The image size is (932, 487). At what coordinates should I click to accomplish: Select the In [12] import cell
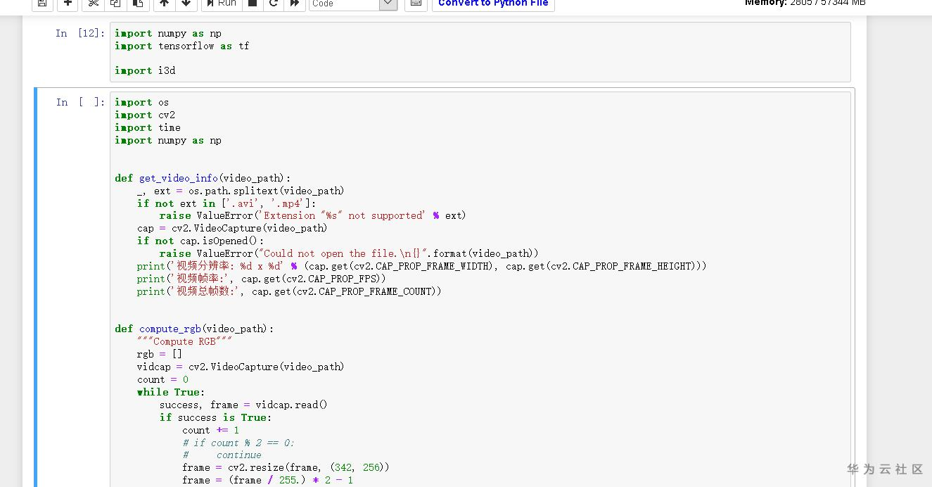point(482,52)
